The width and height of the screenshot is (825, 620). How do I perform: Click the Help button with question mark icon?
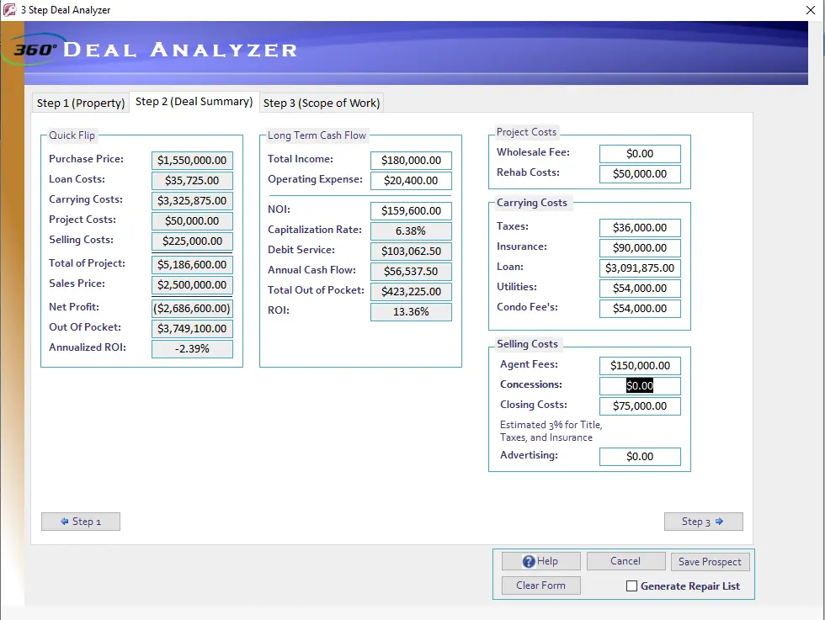540,562
